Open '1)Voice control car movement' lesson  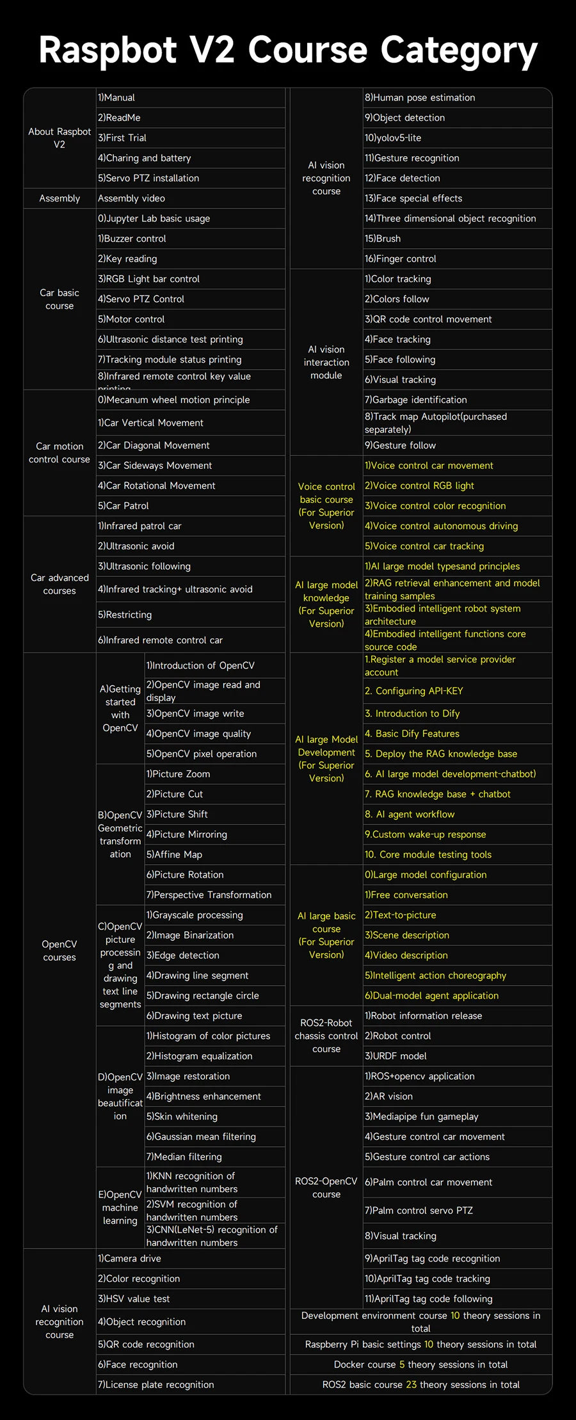(429, 466)
